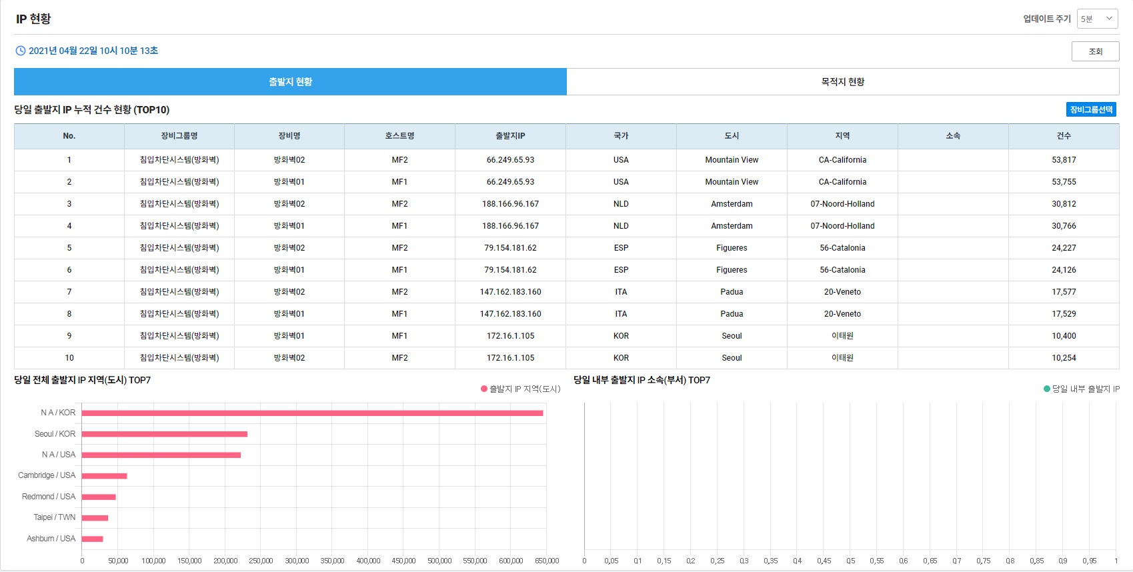This screenshot has height=572, width=1133.
Task: Toggle the 출발지 IP 지역(도시) legend dot
Action: click(x=484, y=389)
